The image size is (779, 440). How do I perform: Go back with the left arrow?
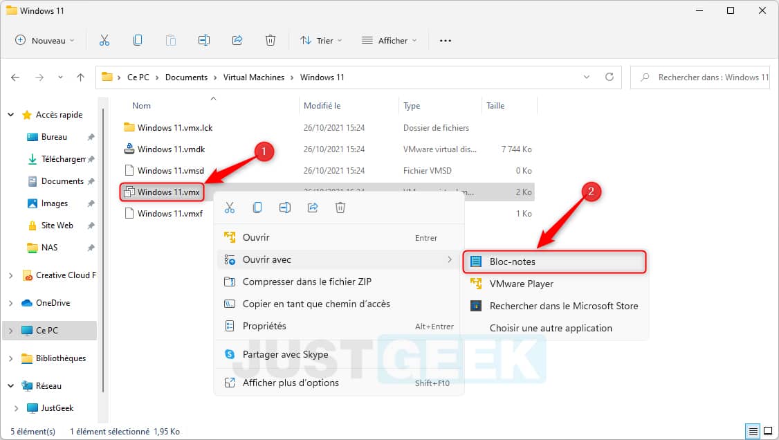pos(15,77)
